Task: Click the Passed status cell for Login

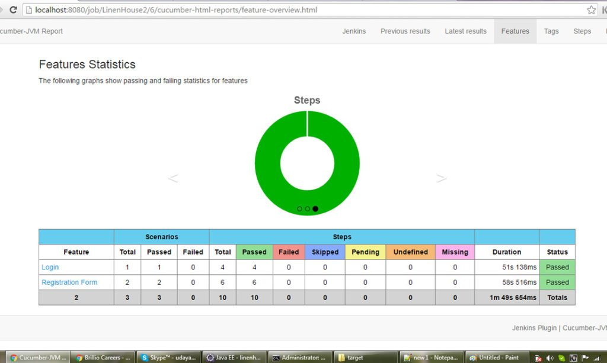Action: (x=557, y=267)
